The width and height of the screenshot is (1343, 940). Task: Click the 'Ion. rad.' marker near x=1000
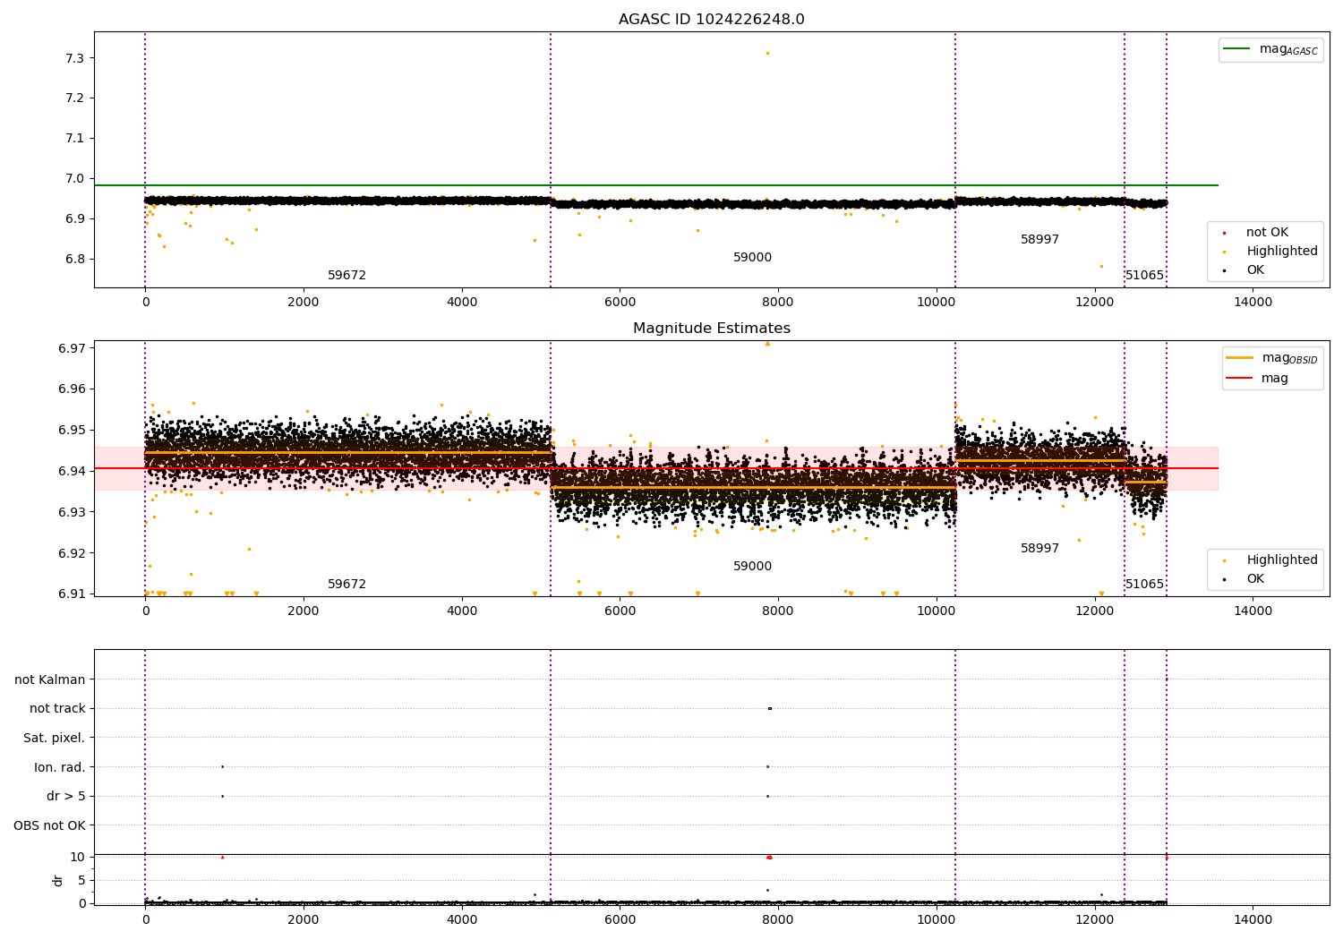[222, 766]
